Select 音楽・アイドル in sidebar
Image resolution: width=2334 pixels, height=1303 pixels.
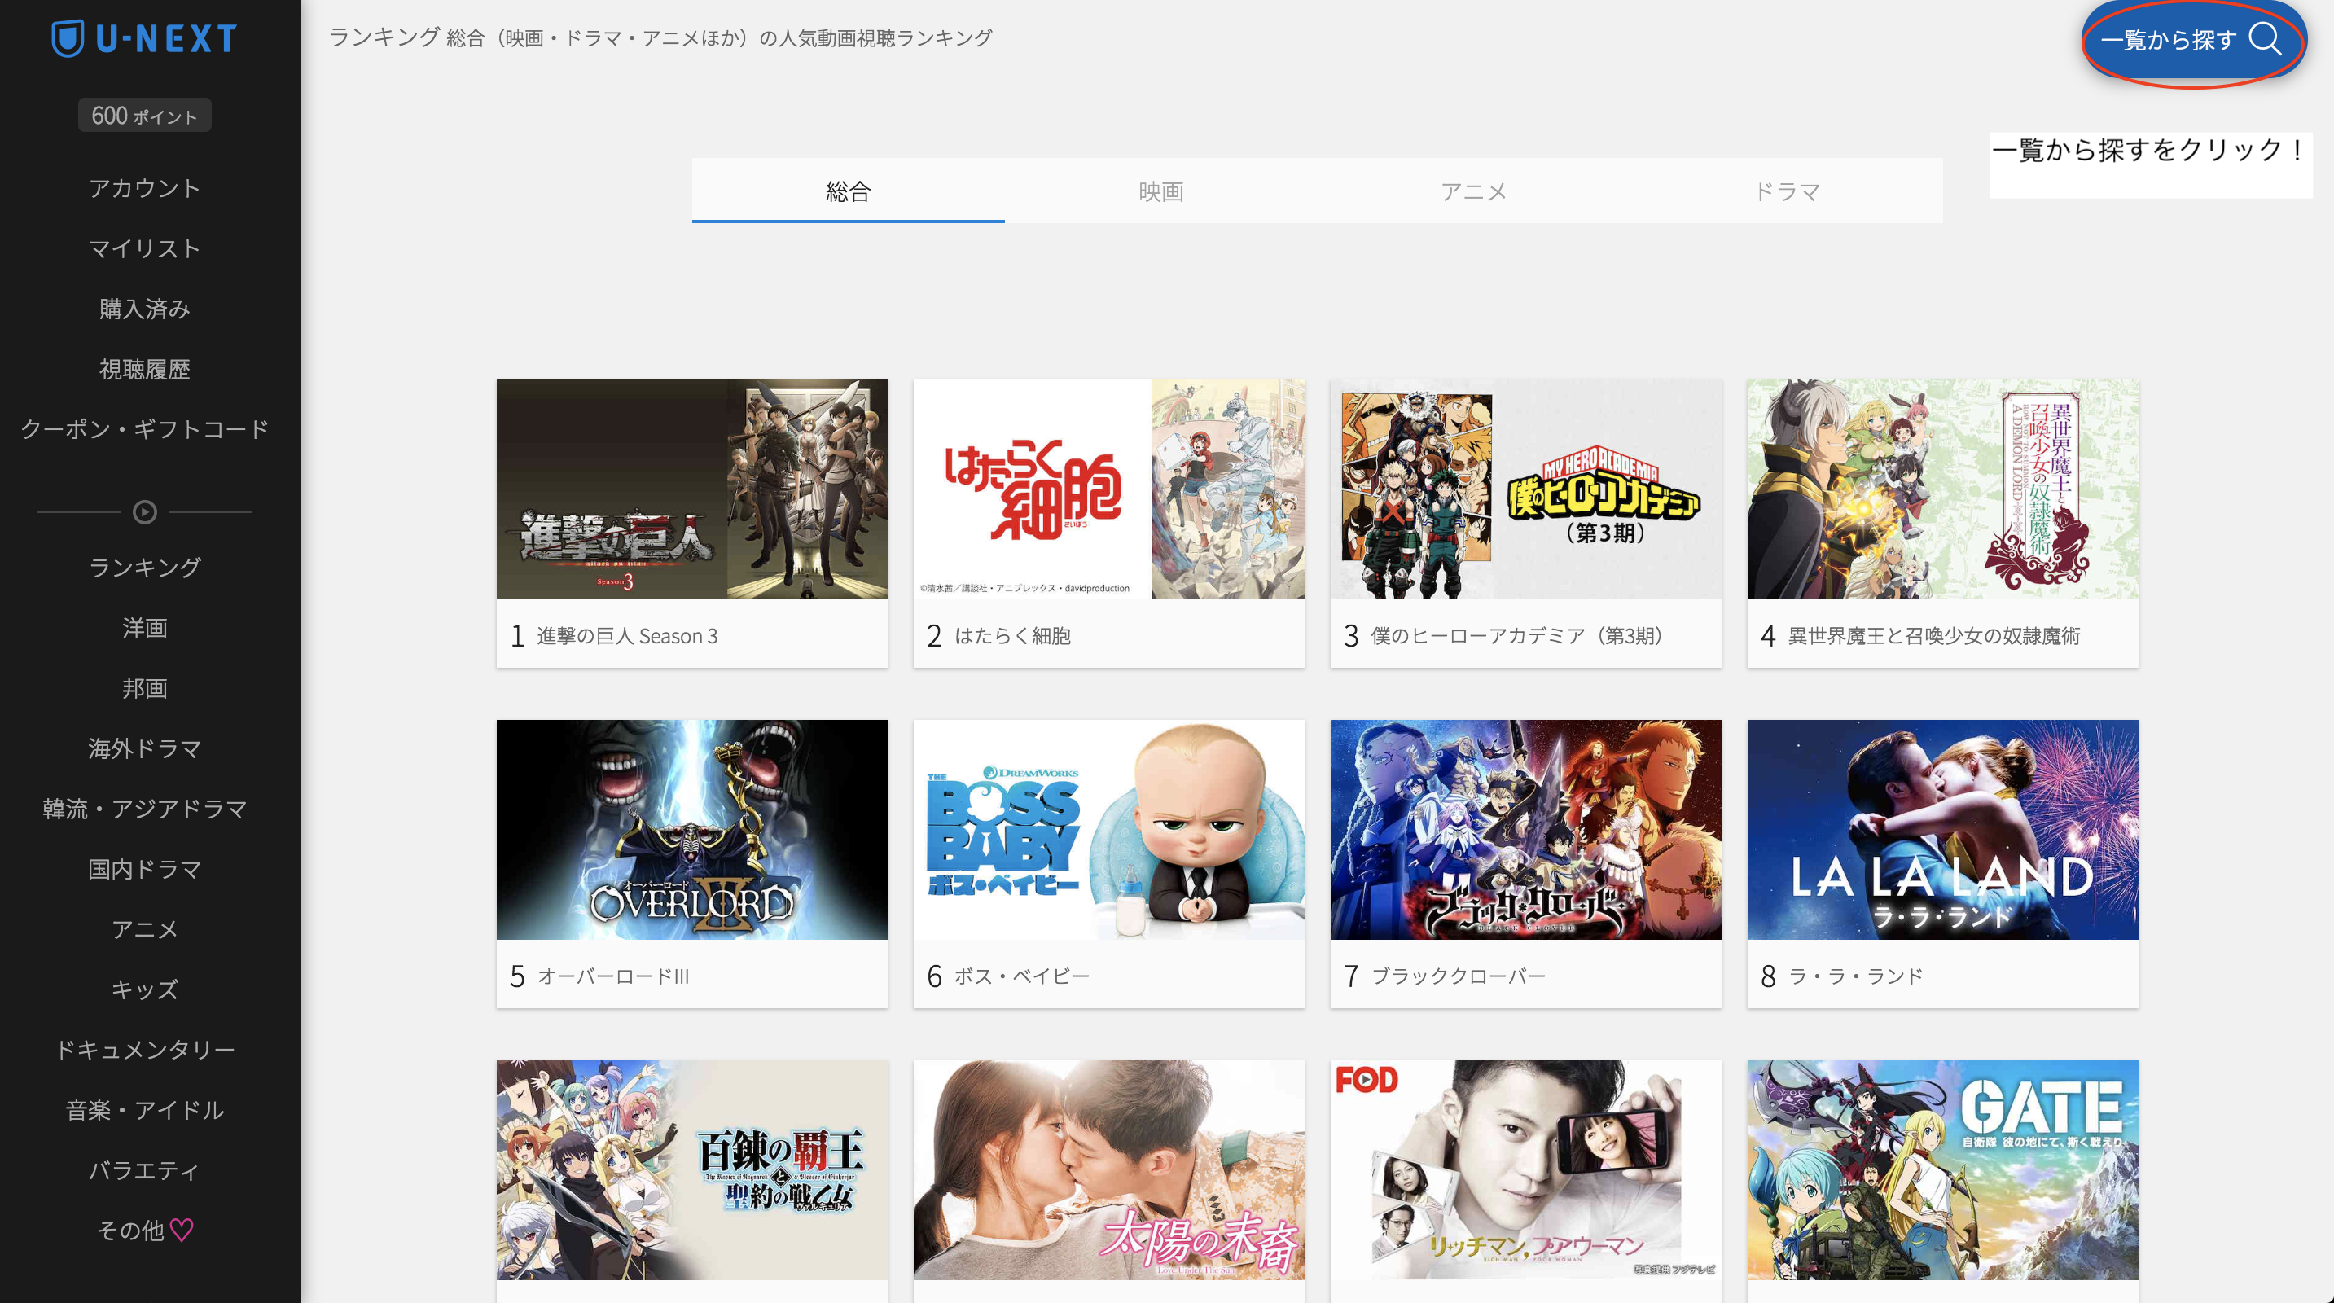pyautogui.click(x=145, y=1110)
